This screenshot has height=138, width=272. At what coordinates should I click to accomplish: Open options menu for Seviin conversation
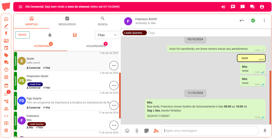[114, 66]
